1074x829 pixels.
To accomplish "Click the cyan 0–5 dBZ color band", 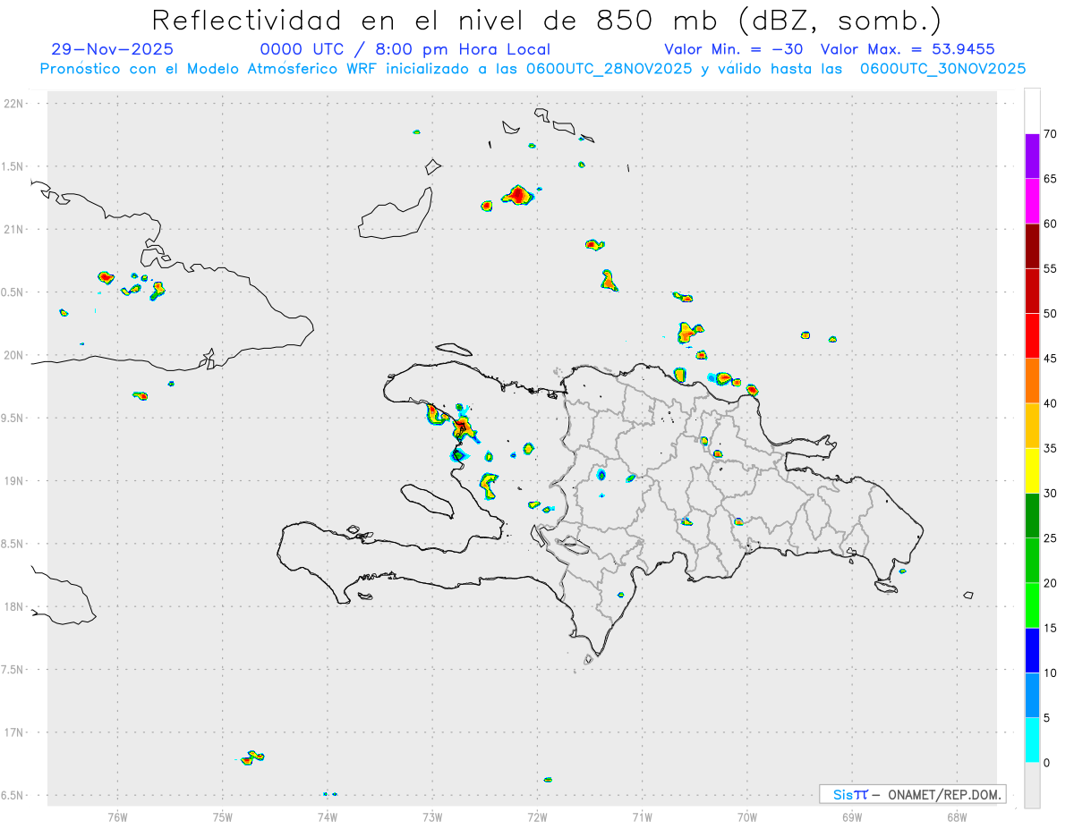I will tap(1032, 740).
